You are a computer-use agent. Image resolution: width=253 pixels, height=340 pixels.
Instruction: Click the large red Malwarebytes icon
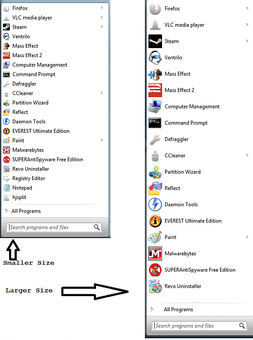(155, 253)
